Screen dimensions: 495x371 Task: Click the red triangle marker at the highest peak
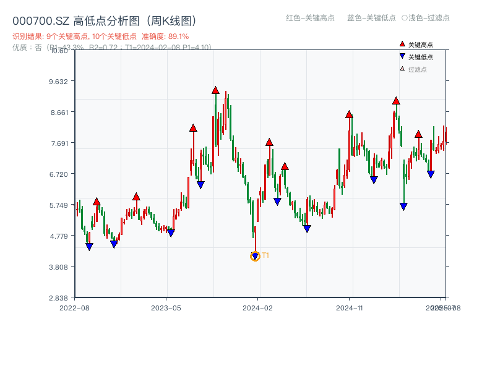tap(215, 90)
